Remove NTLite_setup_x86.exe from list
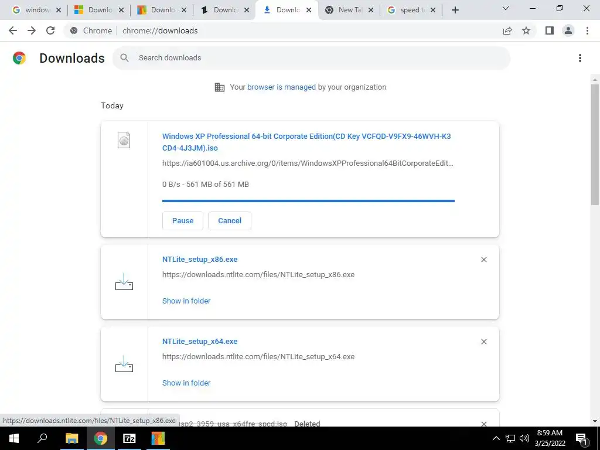The image size is (600, 450). [483, 260]
